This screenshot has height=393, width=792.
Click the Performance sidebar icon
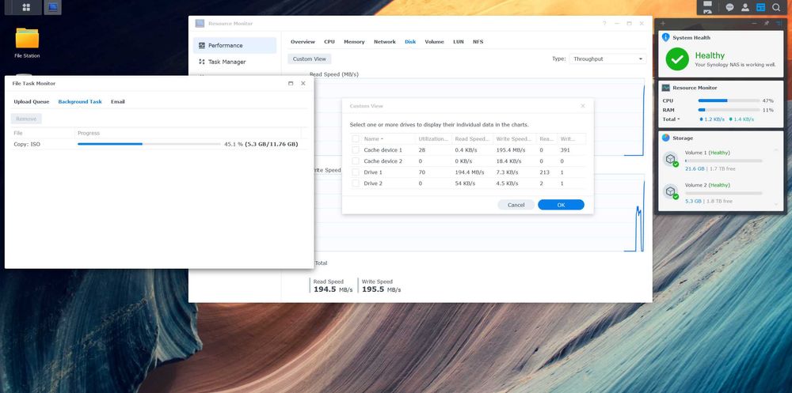(202, 45)
